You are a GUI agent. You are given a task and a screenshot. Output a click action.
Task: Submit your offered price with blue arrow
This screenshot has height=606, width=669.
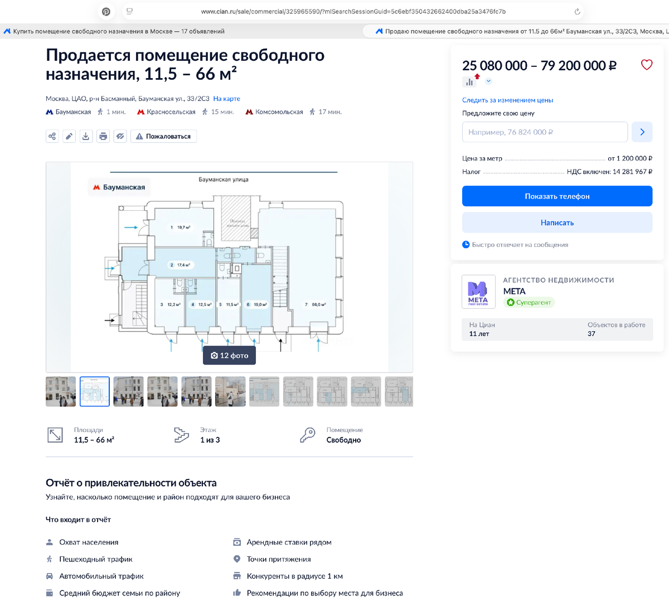pyautogui.click(x=642, y=132)
